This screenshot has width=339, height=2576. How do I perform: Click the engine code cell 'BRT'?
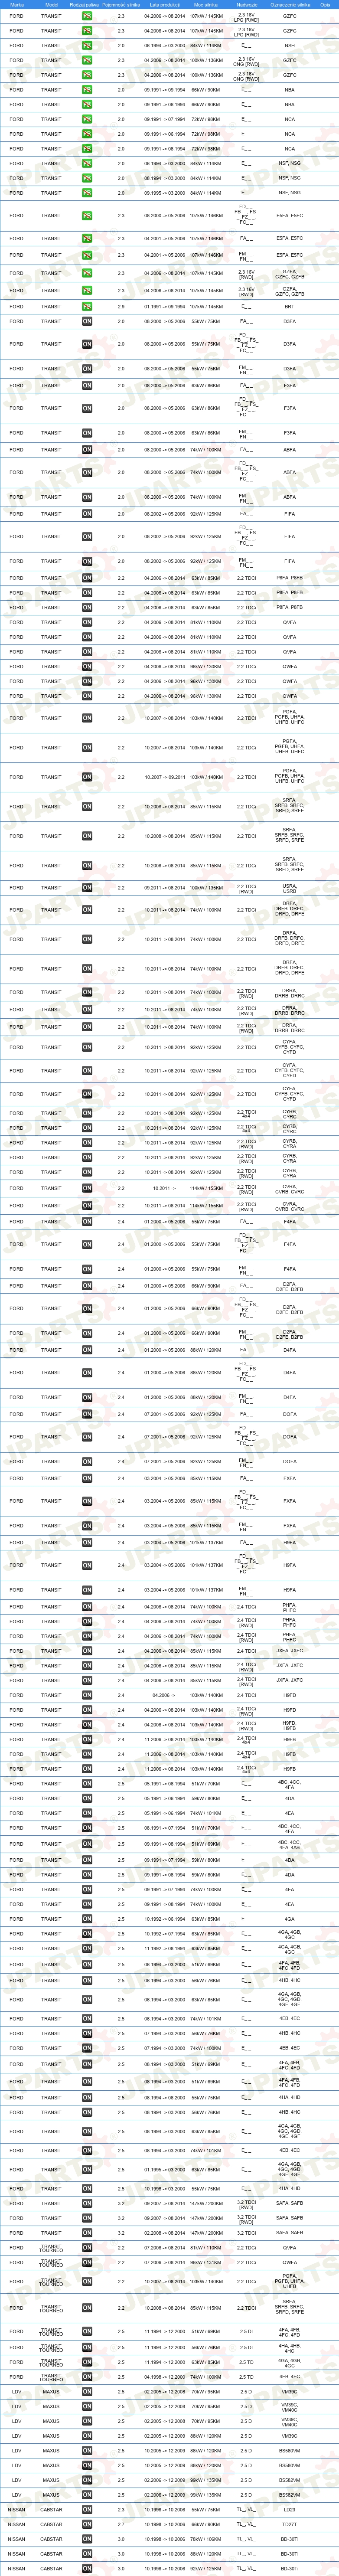click(290, 307)
